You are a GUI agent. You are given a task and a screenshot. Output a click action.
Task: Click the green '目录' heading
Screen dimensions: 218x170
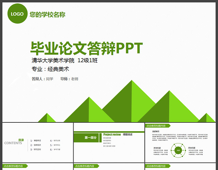(21, 140)
